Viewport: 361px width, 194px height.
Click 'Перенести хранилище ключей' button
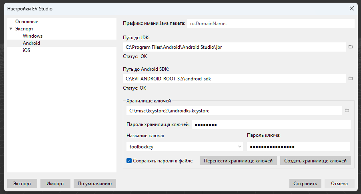tap(238, 161)
